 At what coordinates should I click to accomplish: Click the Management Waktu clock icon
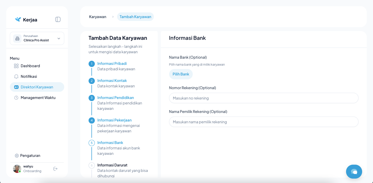click(16, 98)
